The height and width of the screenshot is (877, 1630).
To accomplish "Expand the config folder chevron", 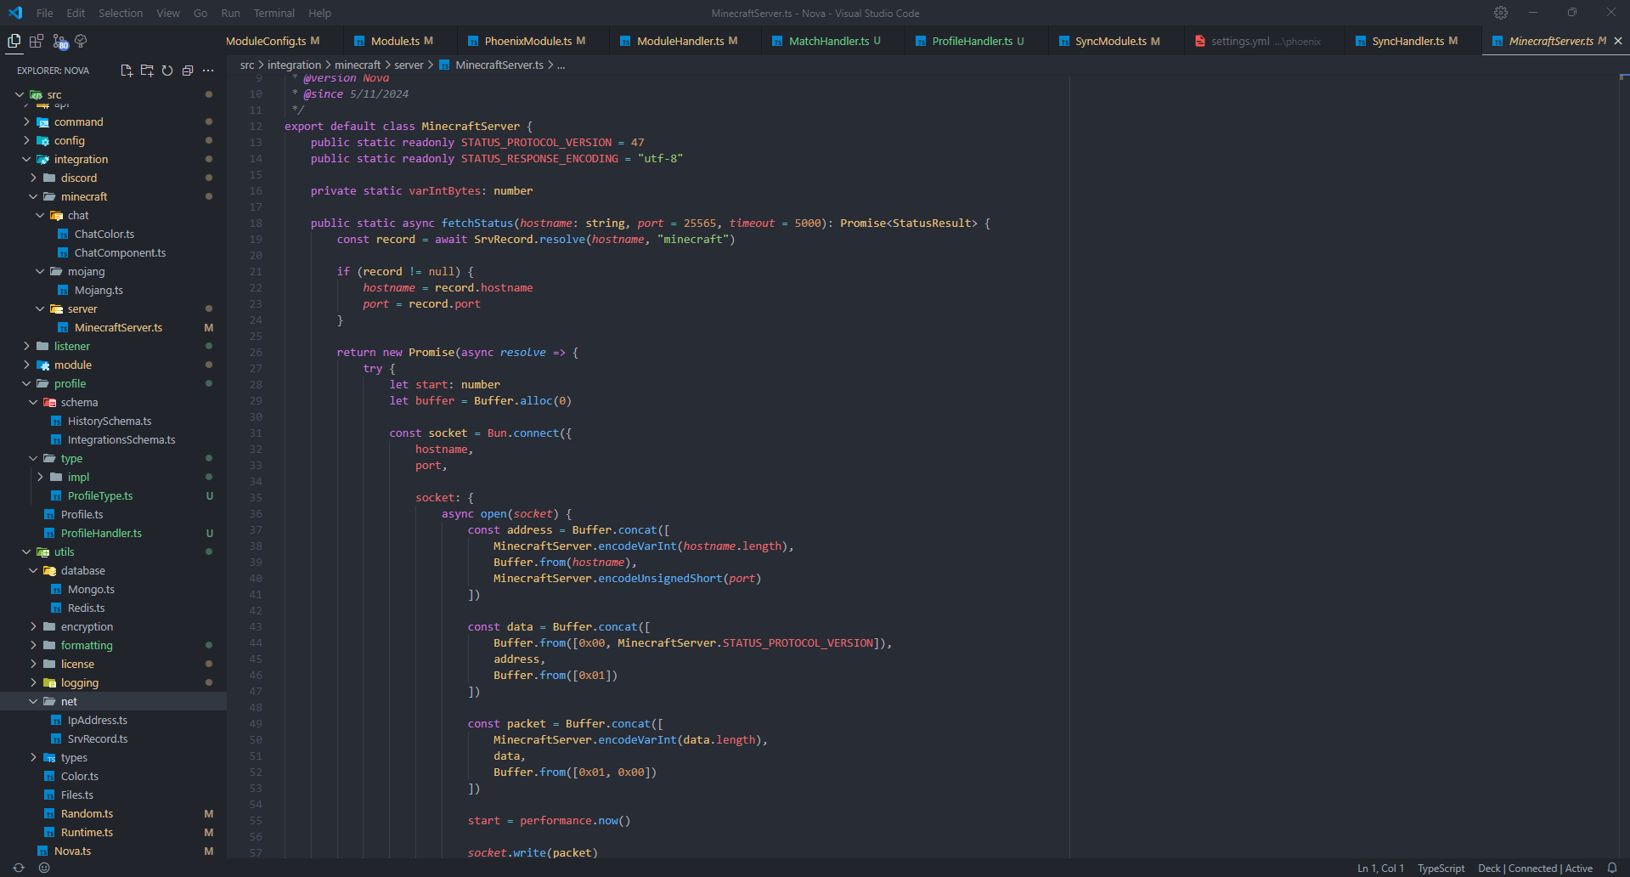I will click(26, 140).
